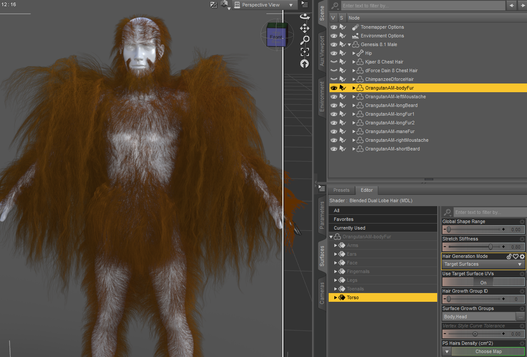
Task: Click the Surface Growth Groups ellipsis button
Action: [x=520, y=317]
